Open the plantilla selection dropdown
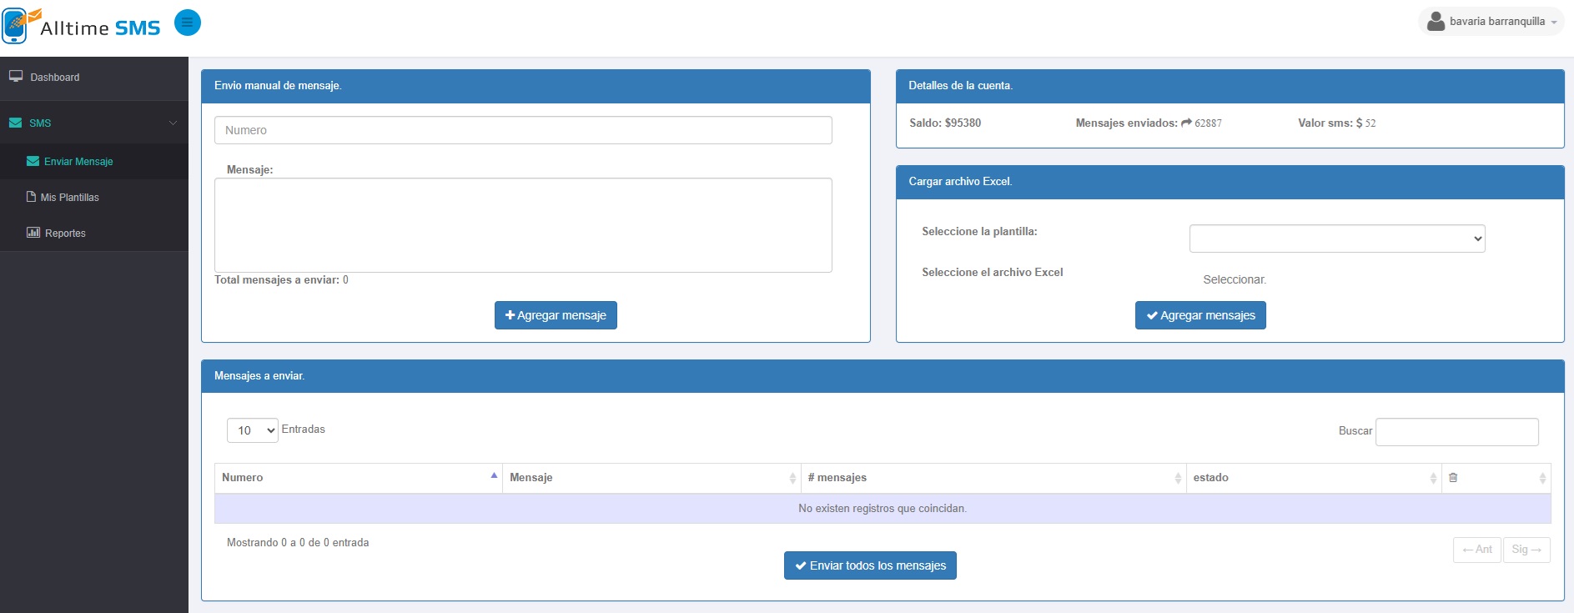1574x613 pixels. pos(1336,239)
